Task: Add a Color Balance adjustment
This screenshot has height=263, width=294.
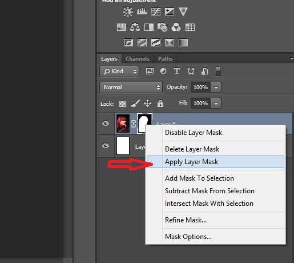Action: [135, 27]
